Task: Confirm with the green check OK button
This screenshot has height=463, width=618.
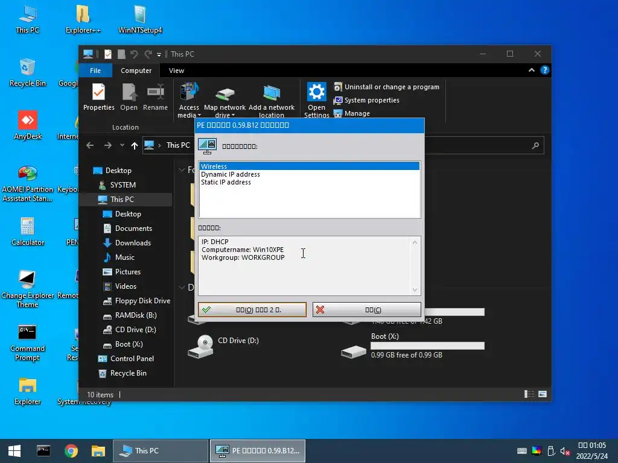Action: 252,310
